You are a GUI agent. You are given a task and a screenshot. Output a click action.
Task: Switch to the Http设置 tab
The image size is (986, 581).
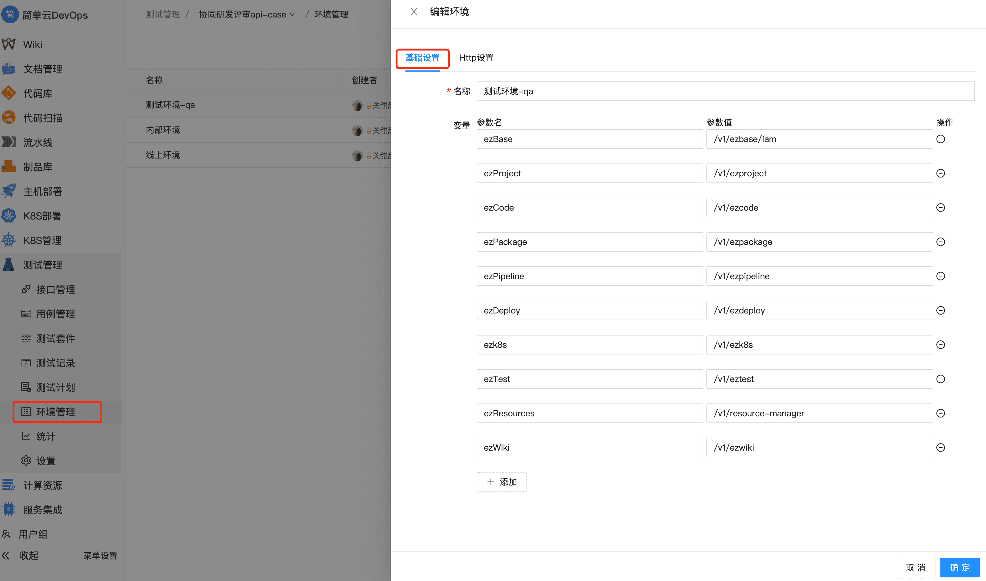click(x=476, y=58)
